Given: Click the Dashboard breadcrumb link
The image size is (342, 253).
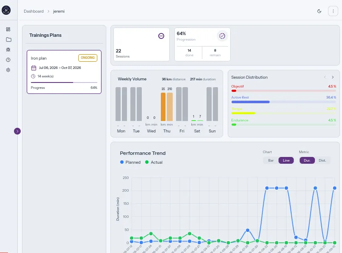Looking at the screenshot, I should click(33, 11).
